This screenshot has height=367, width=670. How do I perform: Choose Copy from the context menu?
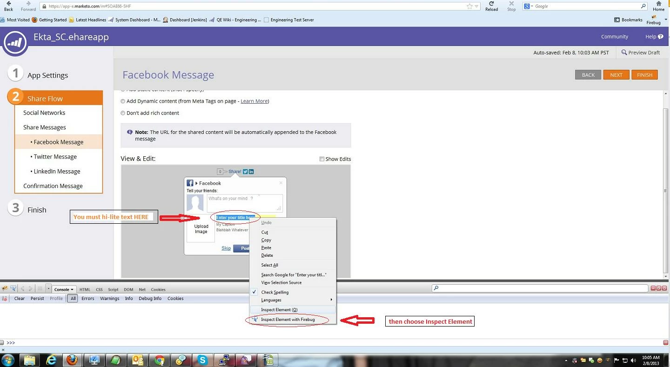click(x=293, y=240)
